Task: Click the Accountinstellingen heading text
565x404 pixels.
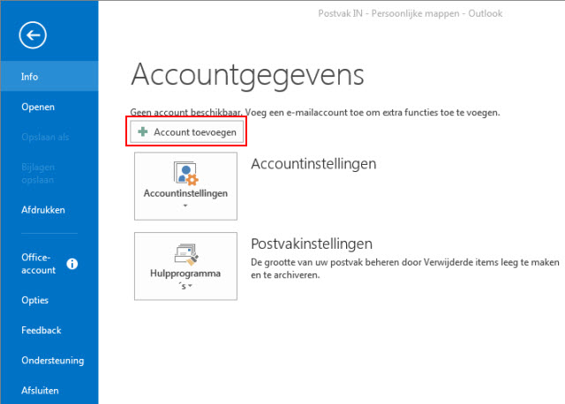Action: 313,164
